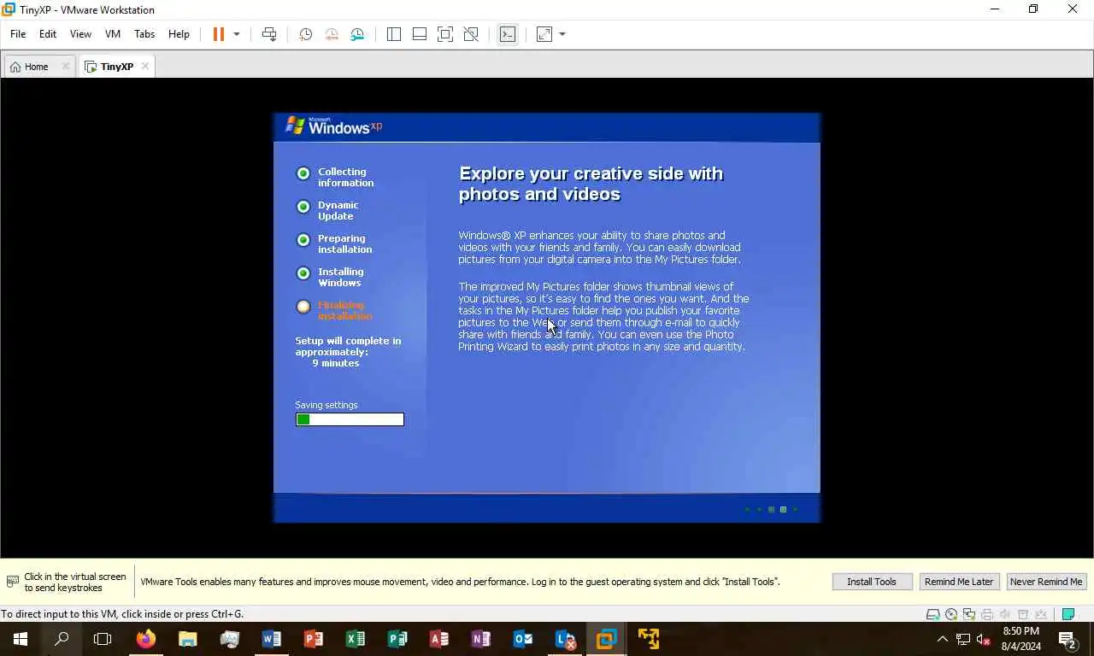Viewport: 1094px width, 656px height.
Task: Open the Tabs menu
Action: [144, 34]
